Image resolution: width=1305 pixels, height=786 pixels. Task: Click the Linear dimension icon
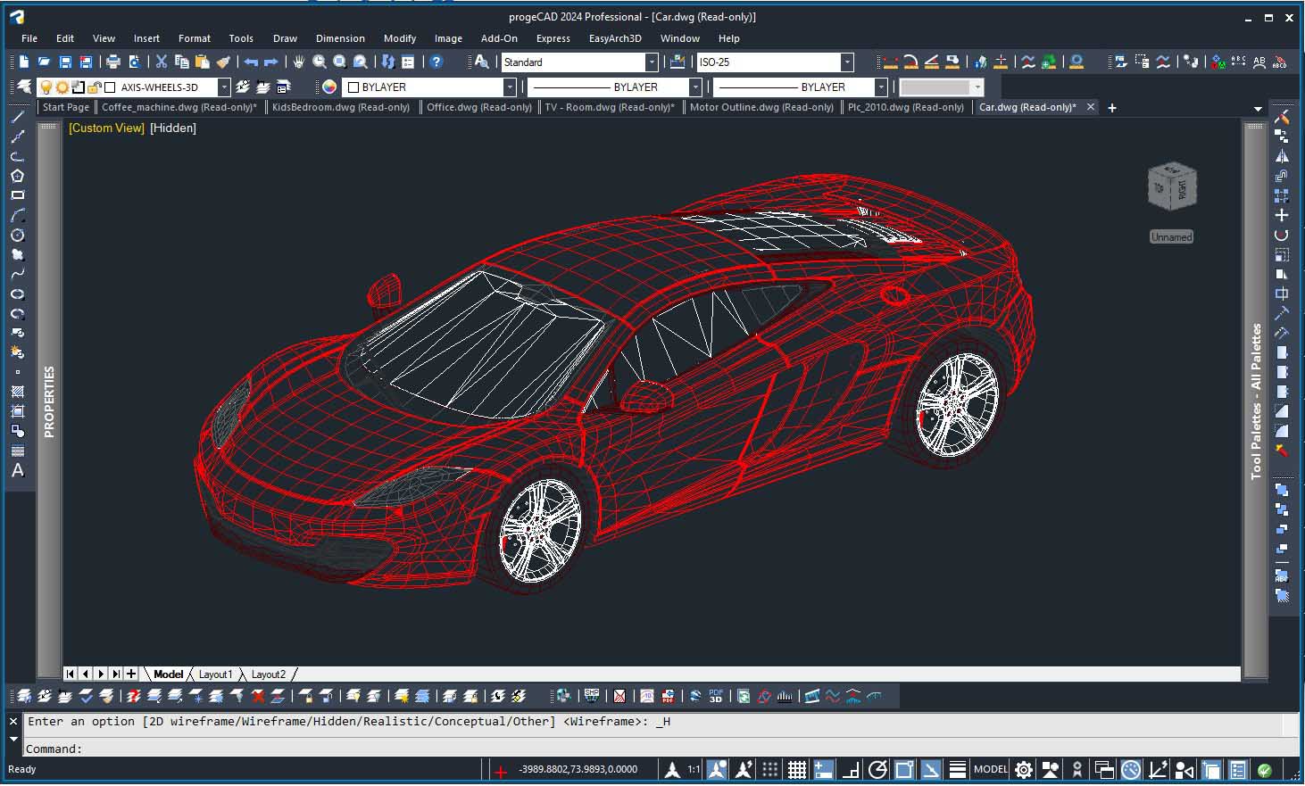coord(890,62)
